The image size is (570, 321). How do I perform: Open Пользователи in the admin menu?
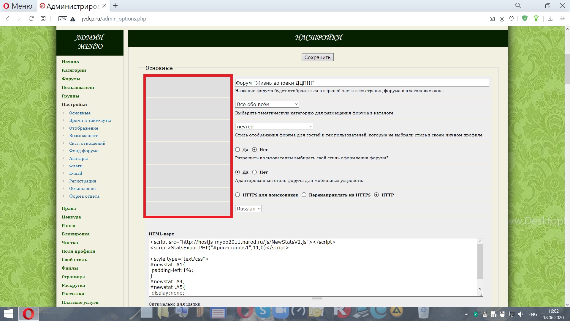coord(78,87)
